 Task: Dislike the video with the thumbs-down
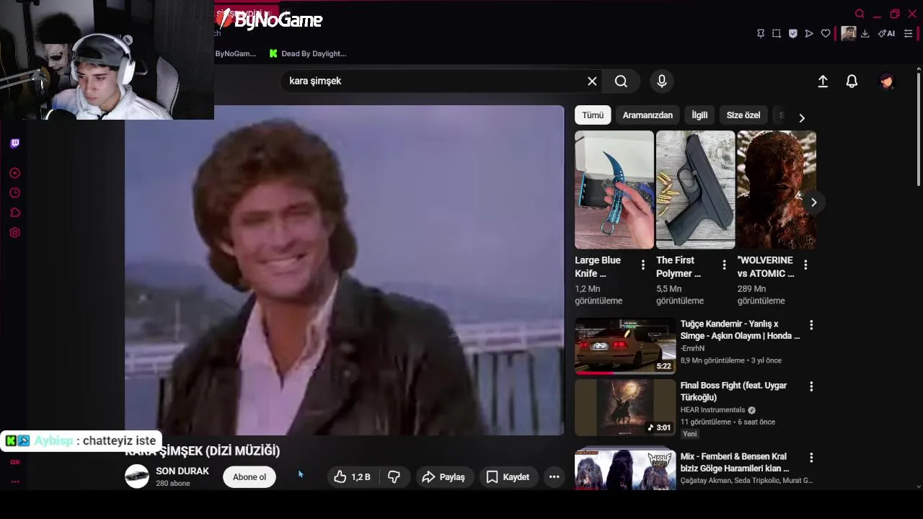pyautogui.click(x=394, y=477)
